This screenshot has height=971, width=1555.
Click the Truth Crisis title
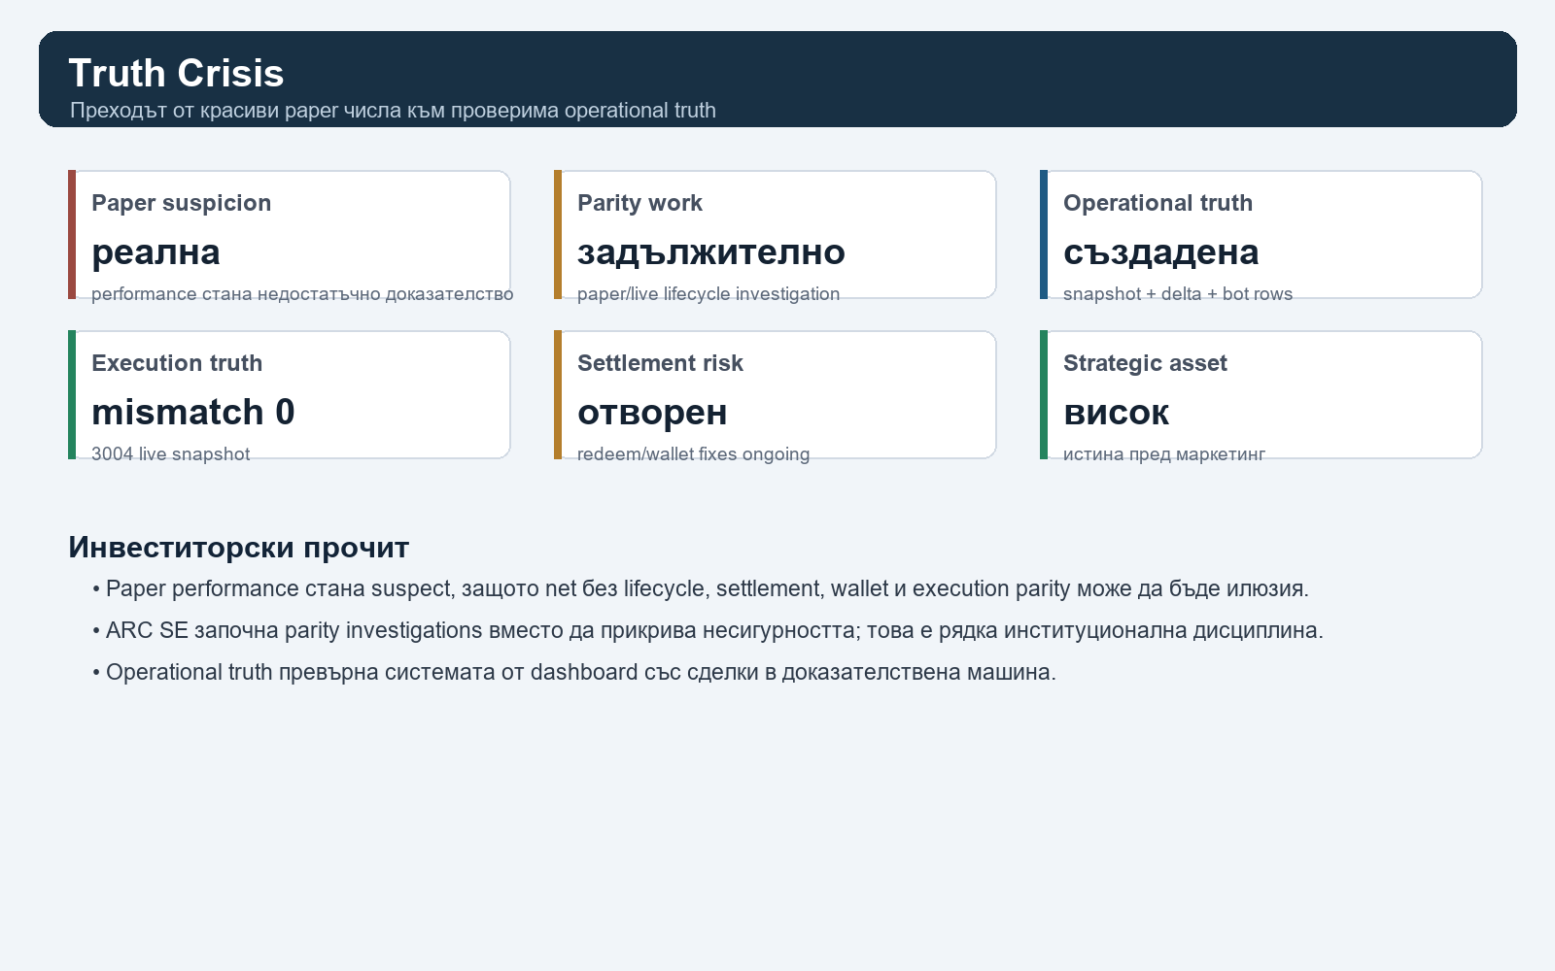pyautogui.click(x=176, y=74)
